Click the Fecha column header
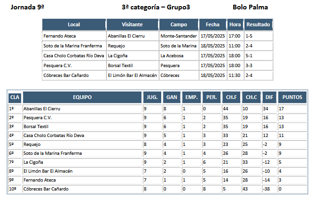 pos(212,24)
